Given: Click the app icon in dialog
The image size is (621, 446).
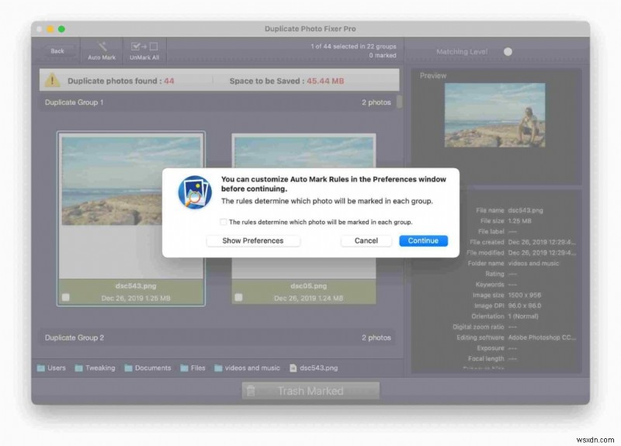Looking at the screenshot, I should pyautogui.click(x=195, y=192).
